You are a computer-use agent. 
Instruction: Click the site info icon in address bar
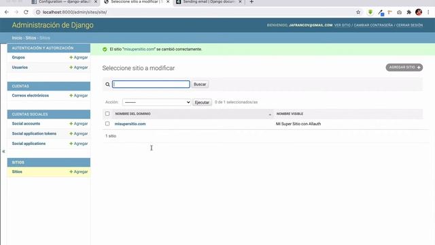click(x=38, y=12)
